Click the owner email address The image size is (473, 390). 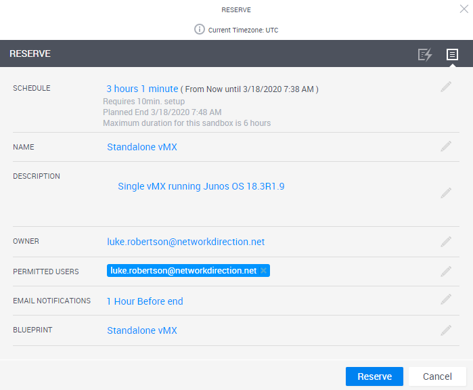coord(186,242)
